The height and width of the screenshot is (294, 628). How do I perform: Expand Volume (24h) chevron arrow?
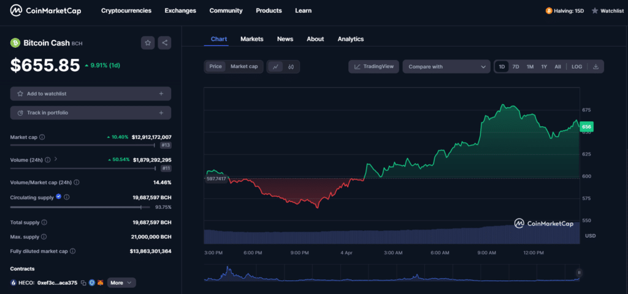pyautogui.click(x=55, y=159)
